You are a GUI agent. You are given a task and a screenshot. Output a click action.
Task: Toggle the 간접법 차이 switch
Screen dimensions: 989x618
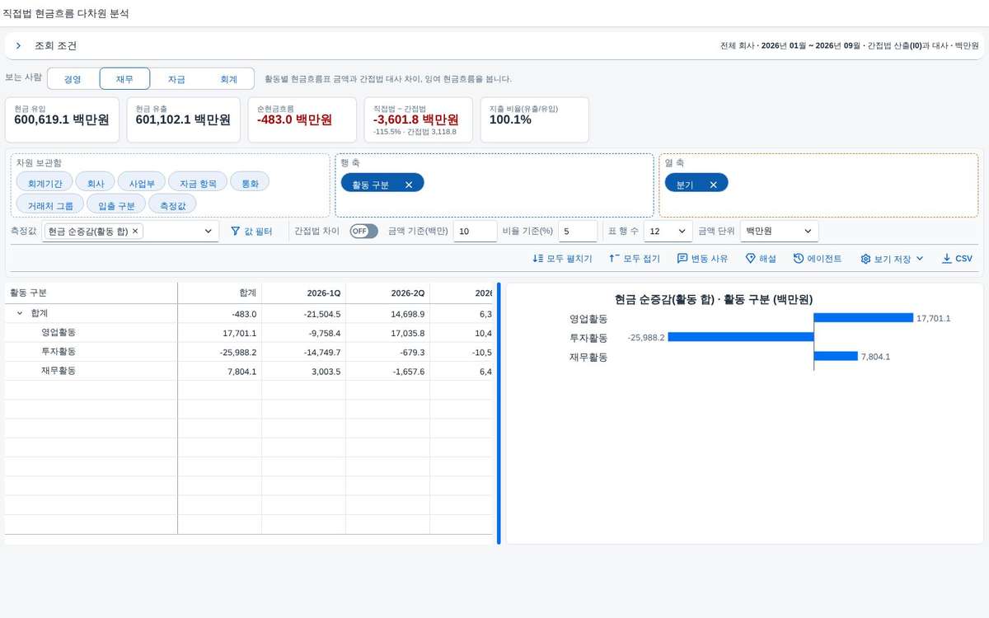(x=363, y=232)
